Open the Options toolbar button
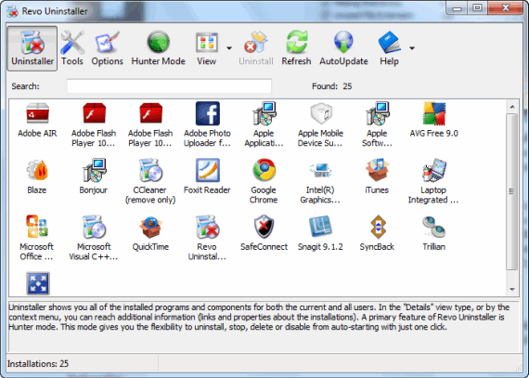This screenshot has height=378, width=529. 107,48
